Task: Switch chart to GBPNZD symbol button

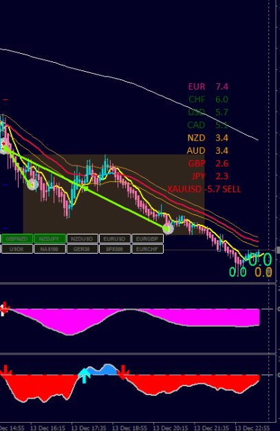Action: 17,239
